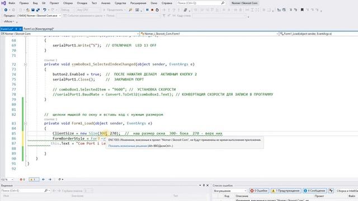This screenshot has height=201, width=358.
Task: Toggle the 6 Сообщения messages filter
Action: 314,190
